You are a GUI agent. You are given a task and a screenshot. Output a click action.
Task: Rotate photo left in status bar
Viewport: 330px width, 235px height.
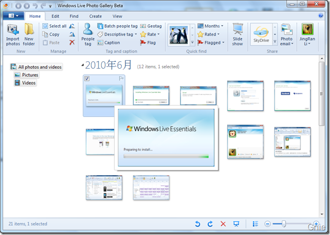pos(197,224)
